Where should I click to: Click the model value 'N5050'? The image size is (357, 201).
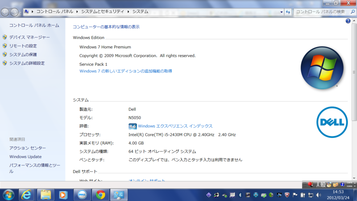(135, 117)
